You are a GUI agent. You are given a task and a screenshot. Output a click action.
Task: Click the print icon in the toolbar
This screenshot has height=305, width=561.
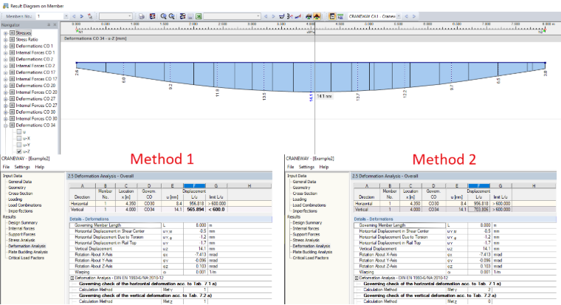click(x=142, y=16)
